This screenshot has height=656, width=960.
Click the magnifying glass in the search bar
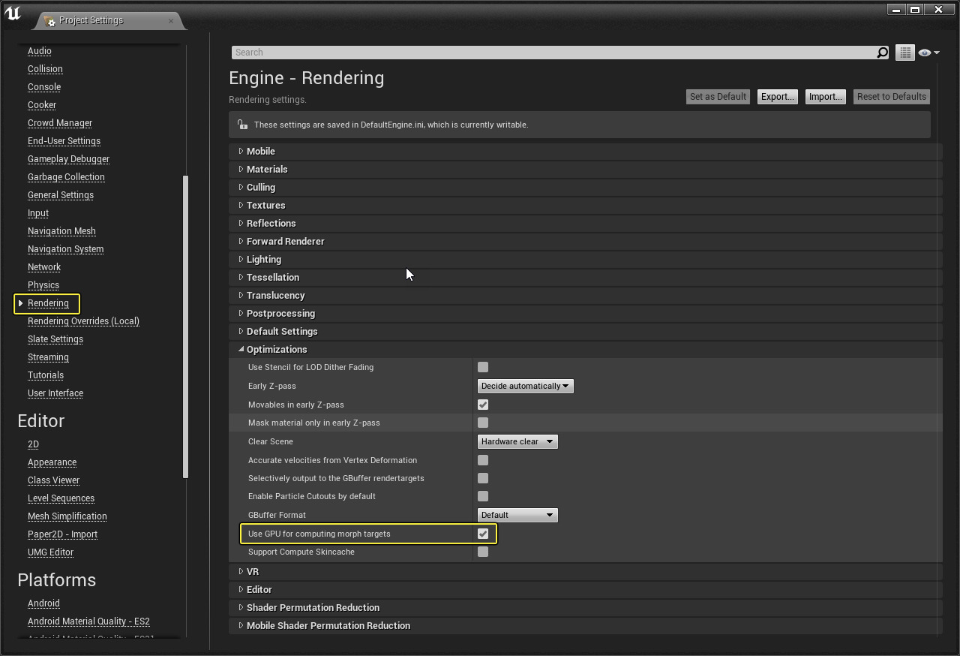click(883, 53)
